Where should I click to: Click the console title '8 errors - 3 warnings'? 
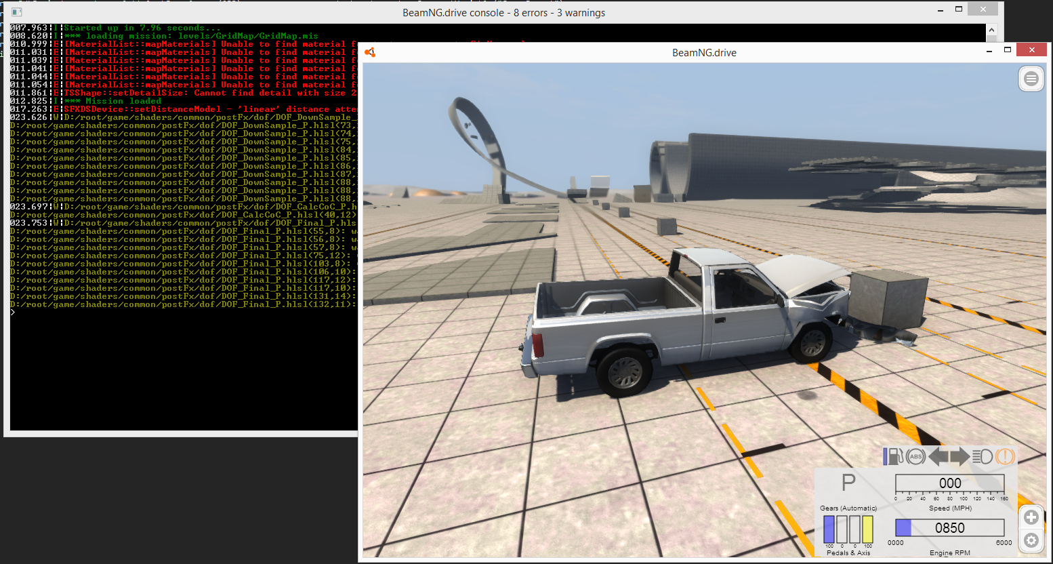tap(559, 13)
